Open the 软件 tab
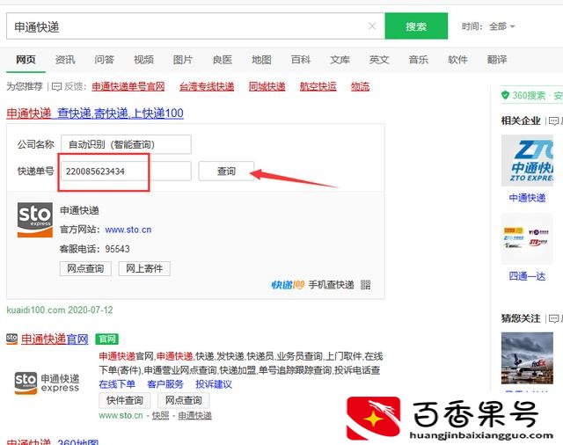The image size is (563, 445). pos(457,60)
